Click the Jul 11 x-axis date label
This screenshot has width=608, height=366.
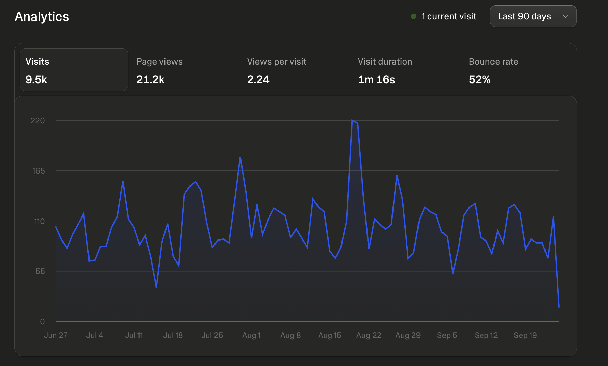pyautogui.click(x=134, y=335)
